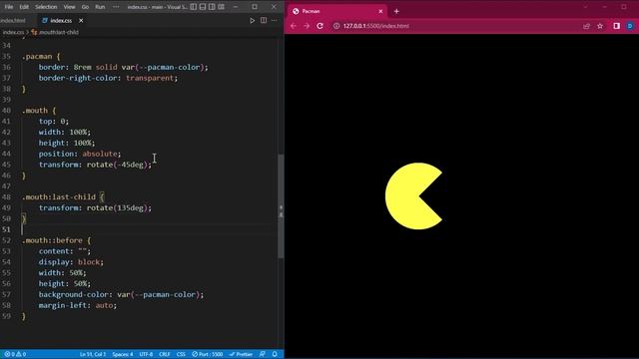Select language mode CSS in status bar
This screenshot has height=359, width=639.
click(x=181, y=355)
